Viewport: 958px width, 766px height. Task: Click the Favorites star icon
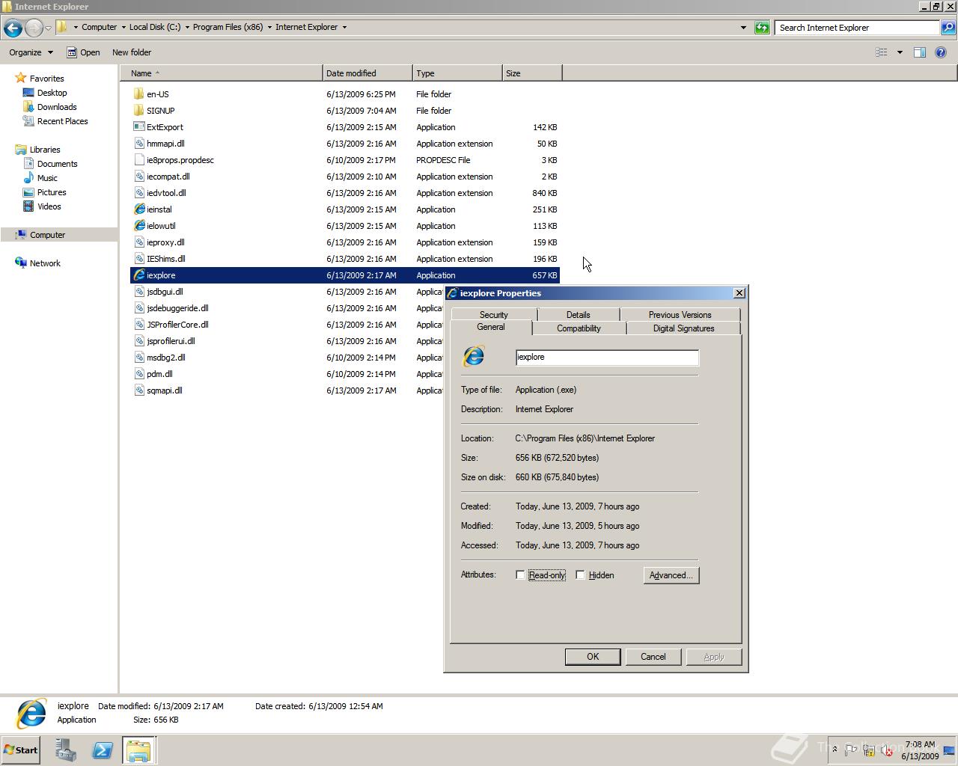[x=20, y=79]
